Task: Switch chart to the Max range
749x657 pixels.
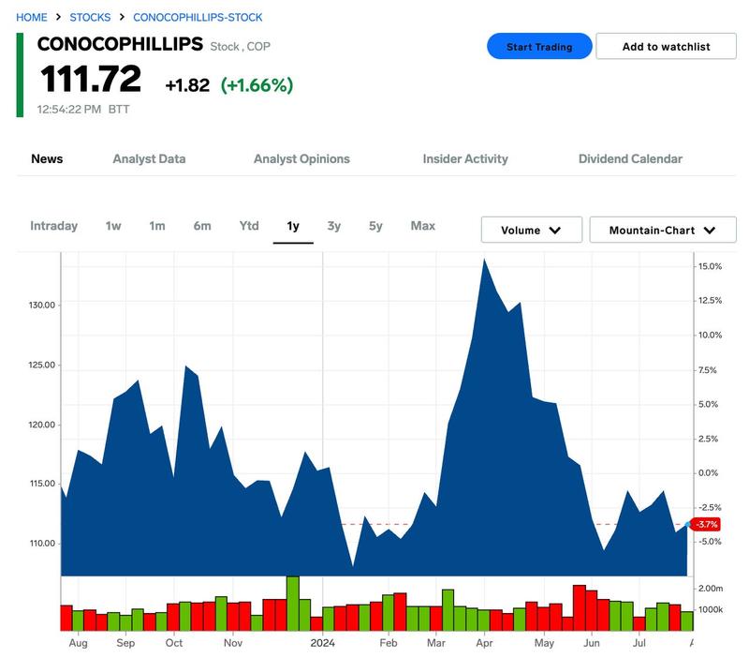Action: pyautogui.click(x=424, y=226)
